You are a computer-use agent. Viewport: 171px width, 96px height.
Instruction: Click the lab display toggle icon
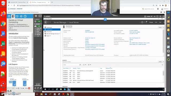click(x=40, y=16)
